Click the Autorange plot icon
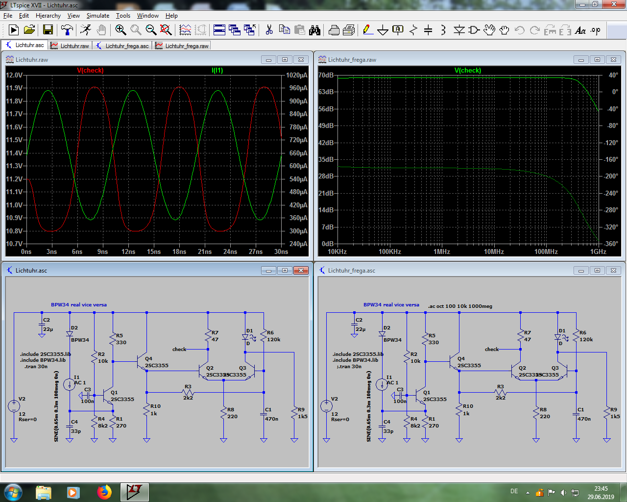Screen dimensions: 627x502 click(185, 30)
